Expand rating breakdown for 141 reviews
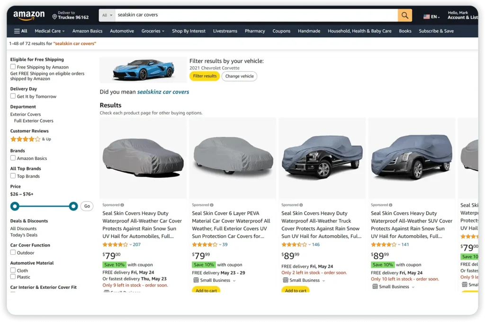 point(399,245)
